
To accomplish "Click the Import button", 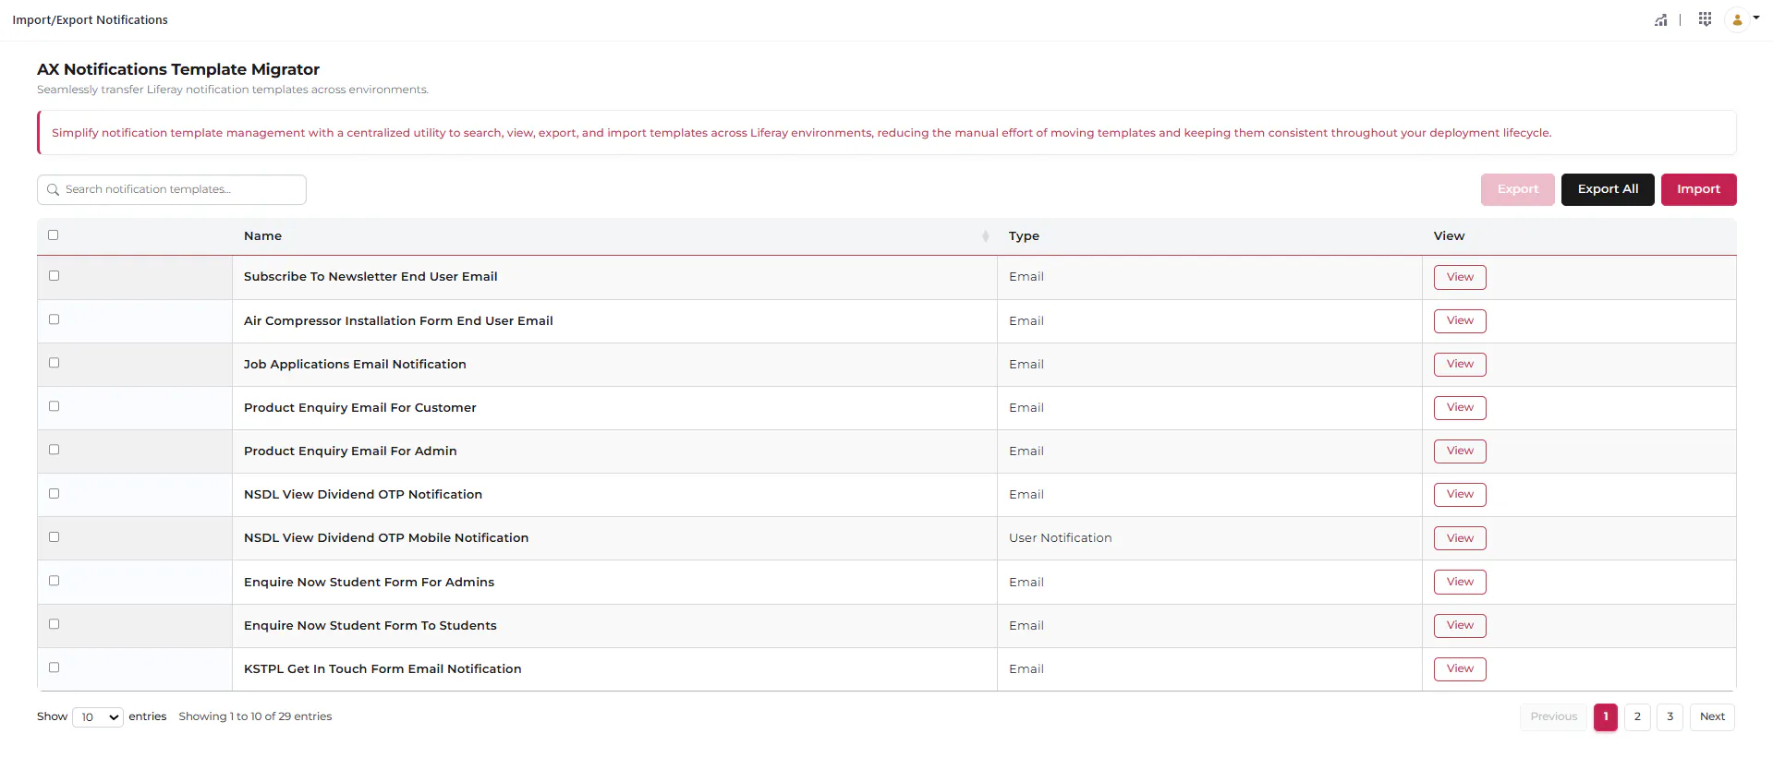I will (x=1698, y=189).
